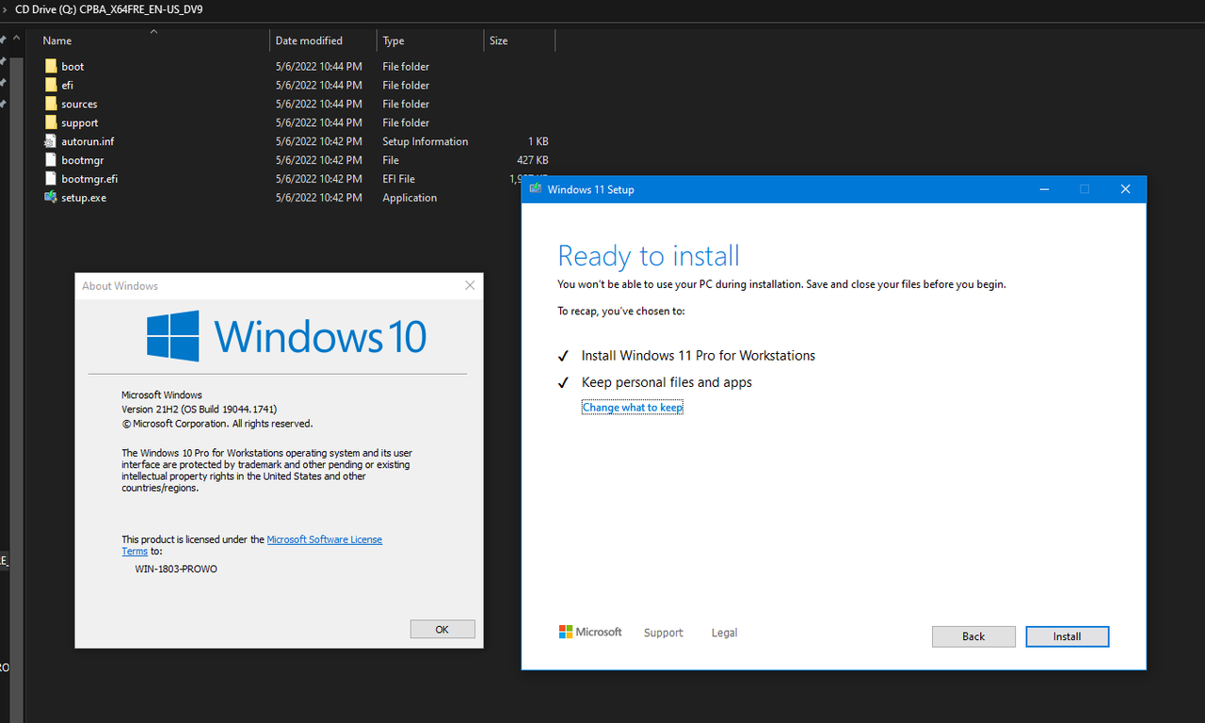Select the bootmgr.efi file icon
Image resolution: width=1205 pixels, height=723 pixels.
tap(51, 179)
